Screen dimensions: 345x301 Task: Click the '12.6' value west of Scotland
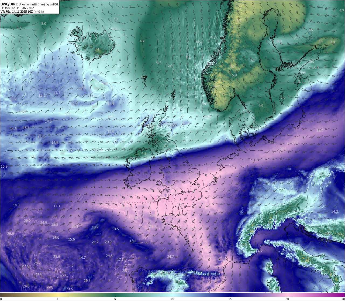click(x=111, y=131)
